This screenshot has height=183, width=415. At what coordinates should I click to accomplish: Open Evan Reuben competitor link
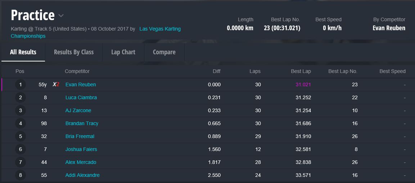pyautogui.click(x=81, y=84)
